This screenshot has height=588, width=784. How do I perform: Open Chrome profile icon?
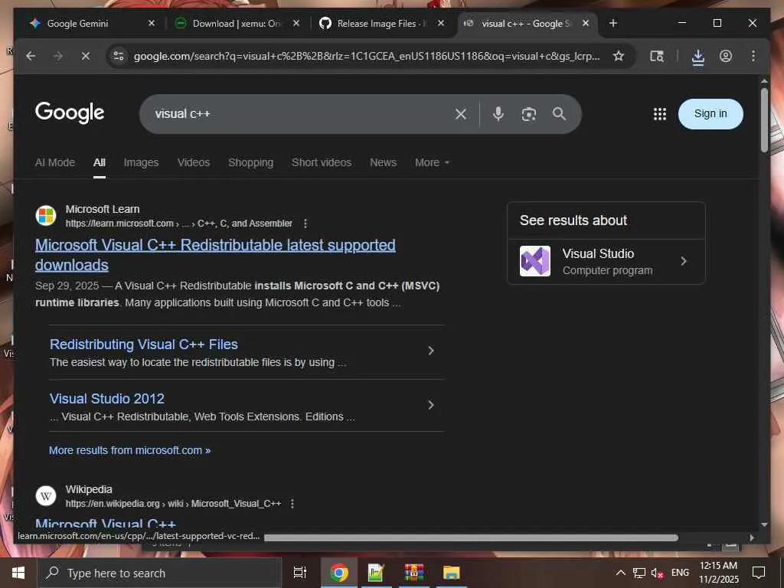[726, 56]
